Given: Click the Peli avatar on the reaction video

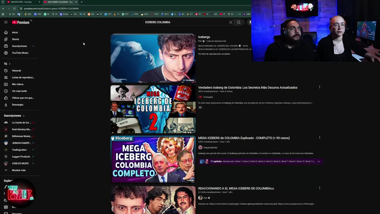Looking at the screenshot, I should [200, 198].
